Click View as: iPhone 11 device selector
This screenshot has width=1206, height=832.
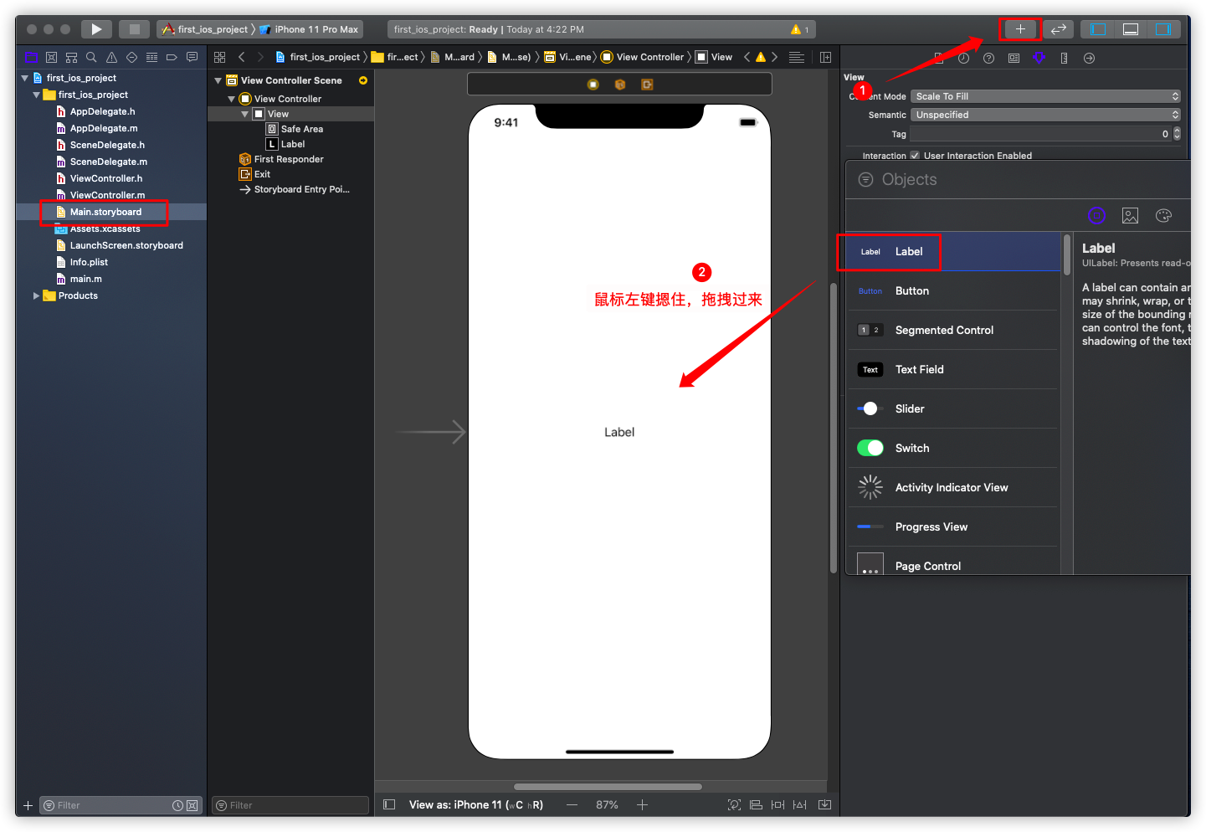point(475,805)
